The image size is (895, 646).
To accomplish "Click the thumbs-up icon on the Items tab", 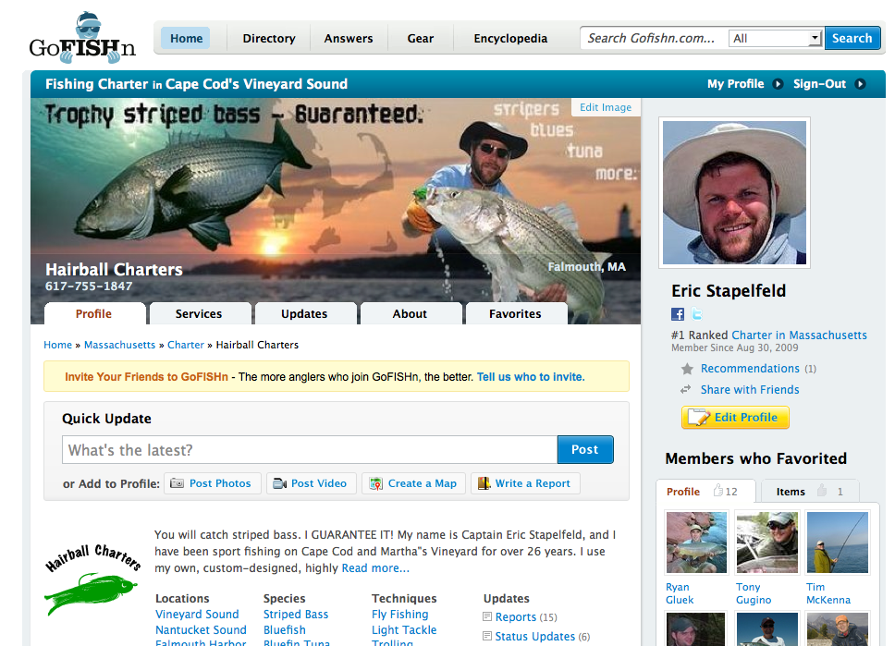I will (x=822, y=490).
